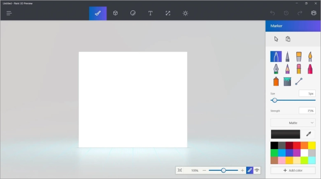Screen dimensions: 321x179
Task: Select the Art tools brush tab
Action: click(x=98, y=13)
